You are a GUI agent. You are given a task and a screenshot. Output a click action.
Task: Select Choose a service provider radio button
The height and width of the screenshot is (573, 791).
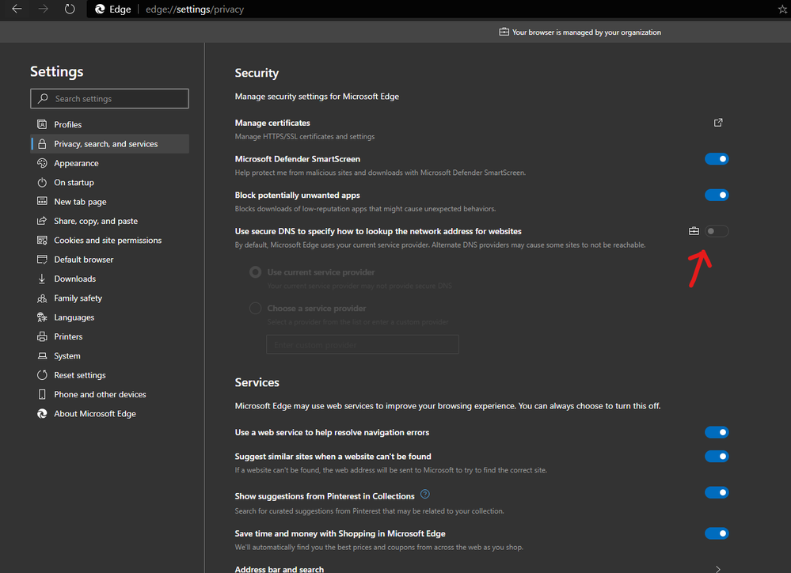point(255,308)
